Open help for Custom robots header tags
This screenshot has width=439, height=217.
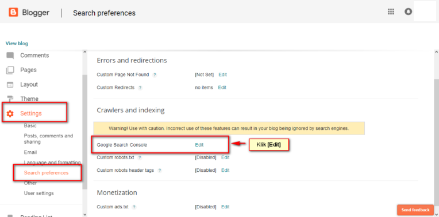point(159,171)
